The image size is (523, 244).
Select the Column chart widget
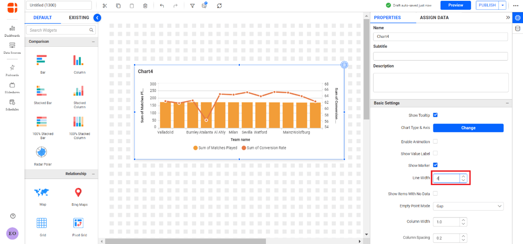click(79, 64)
